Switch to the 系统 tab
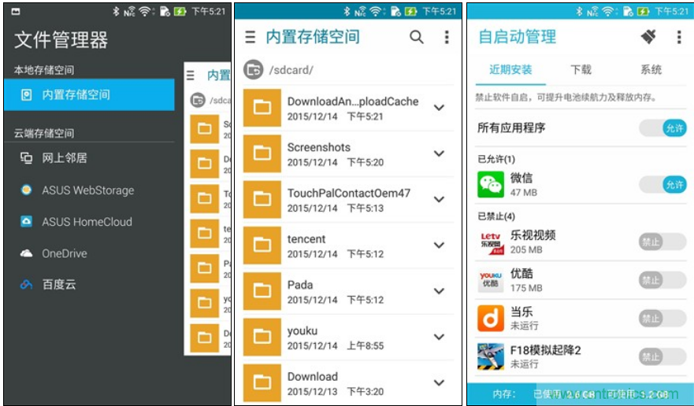The image size is (694, 406). tap(651, 70)
